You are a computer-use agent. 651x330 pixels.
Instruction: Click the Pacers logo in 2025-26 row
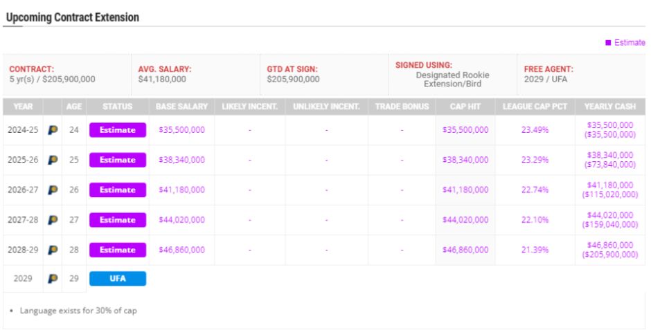53,160
